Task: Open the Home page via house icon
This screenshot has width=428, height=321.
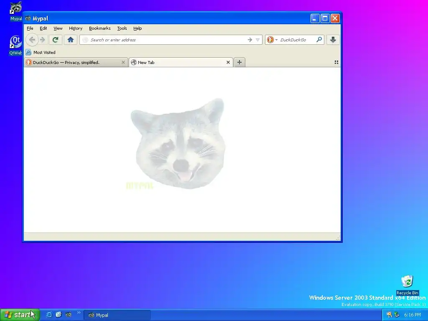Action: tap(70, 40)
